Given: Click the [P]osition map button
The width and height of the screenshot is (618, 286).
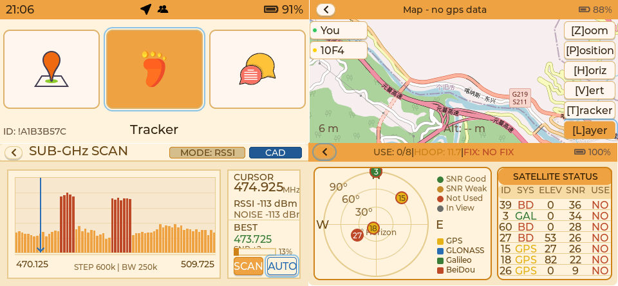Looking at the screenshot, I should (x=589, y=50).
